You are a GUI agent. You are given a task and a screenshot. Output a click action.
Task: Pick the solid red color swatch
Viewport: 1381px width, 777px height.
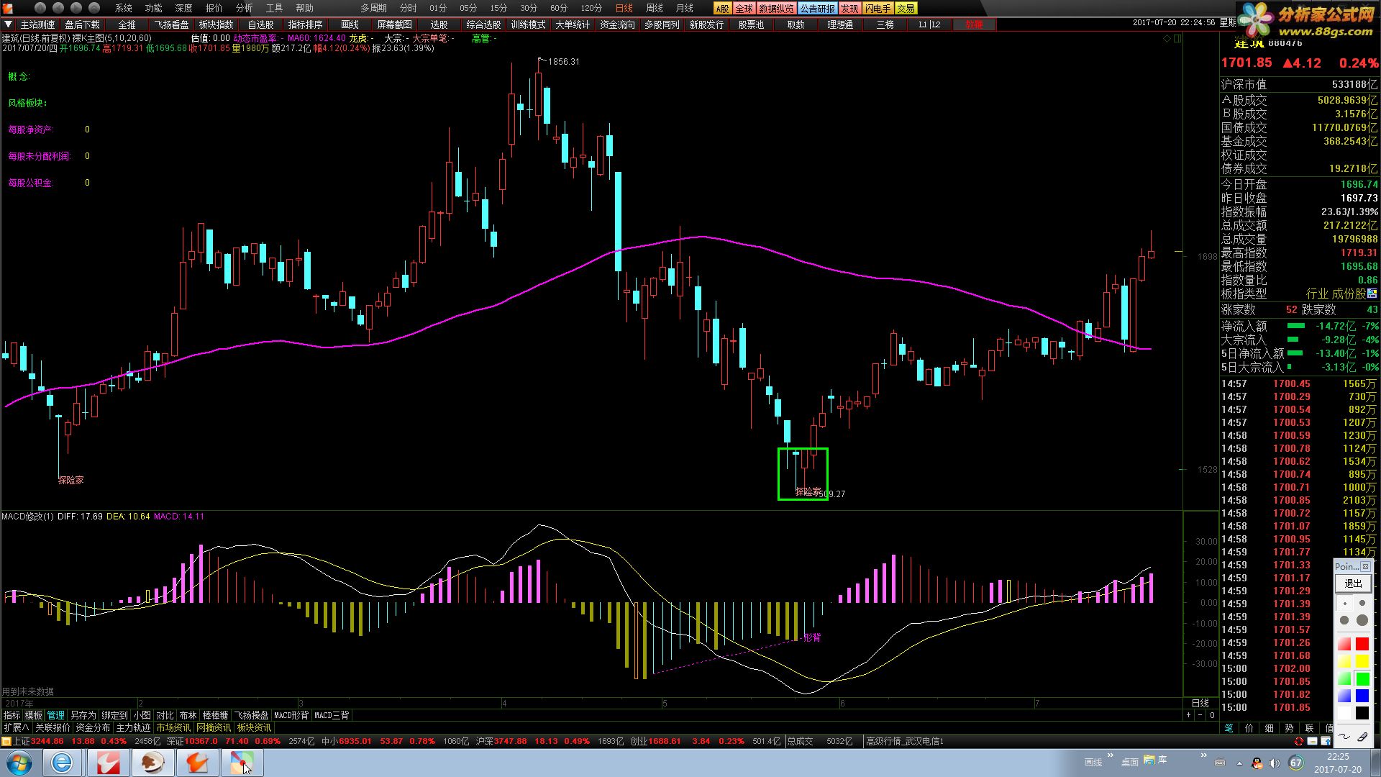click(1362, 644)
